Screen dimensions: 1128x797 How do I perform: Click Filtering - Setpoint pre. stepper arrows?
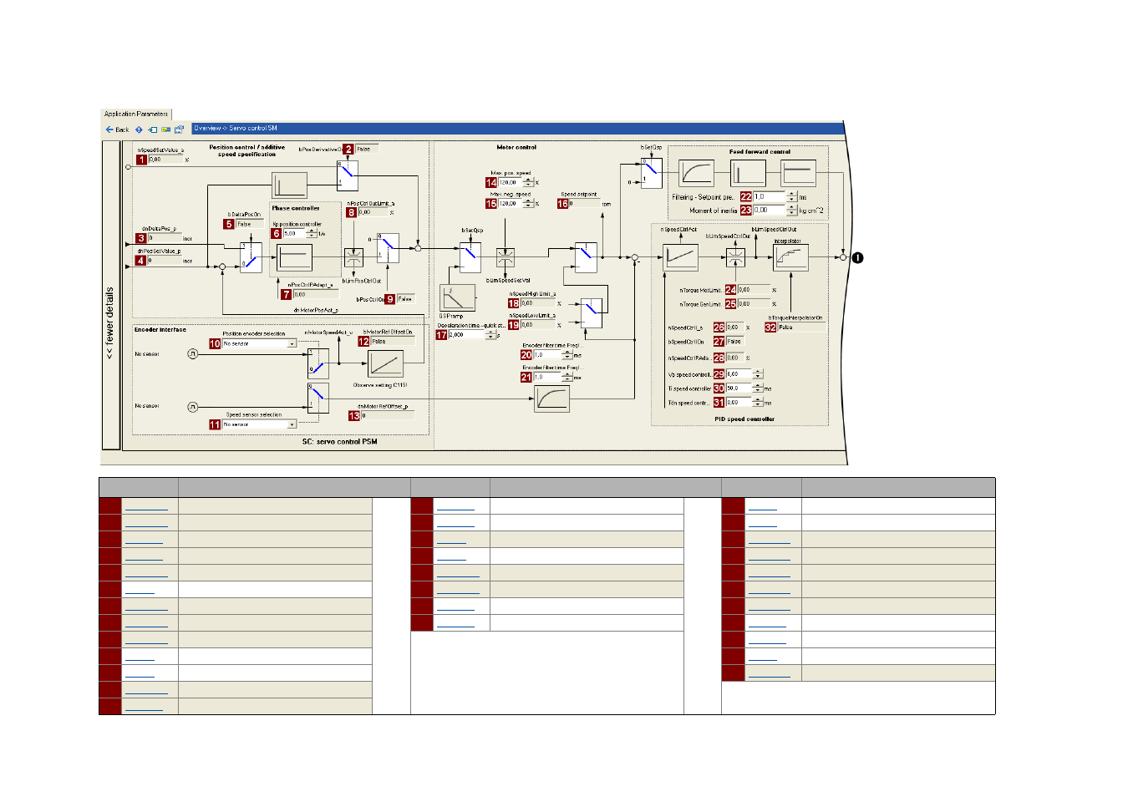791,196
